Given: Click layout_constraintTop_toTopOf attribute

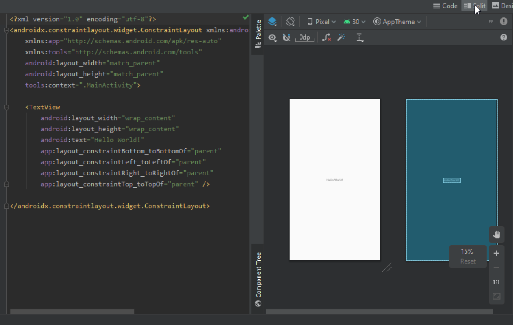Looking at the screenshot, I should (x=103, y=184).
